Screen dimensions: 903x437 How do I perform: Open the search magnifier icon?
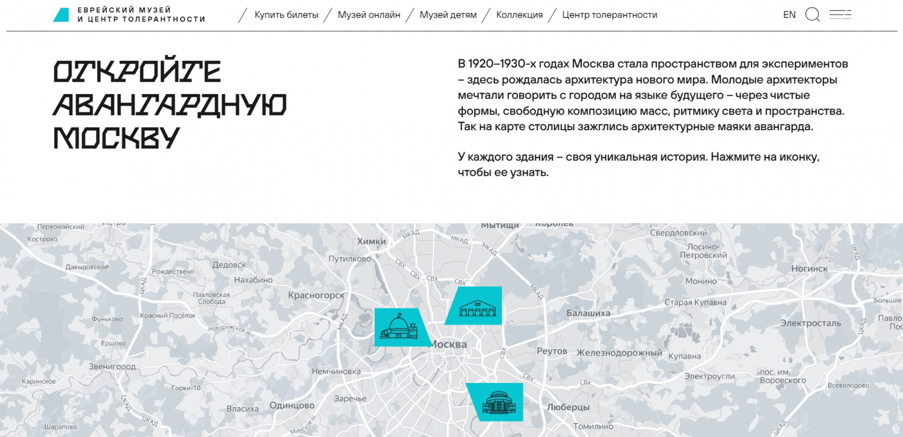(x=812, y=15)
